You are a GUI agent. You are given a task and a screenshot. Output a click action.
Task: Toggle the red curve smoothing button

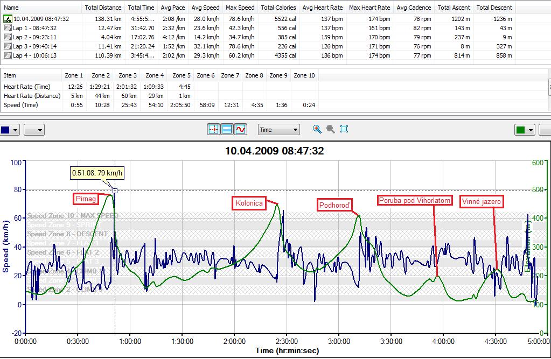click(x=241, y=130)
